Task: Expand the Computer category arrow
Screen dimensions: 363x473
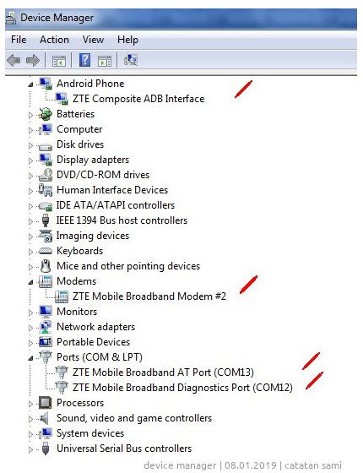Action: 30,130
